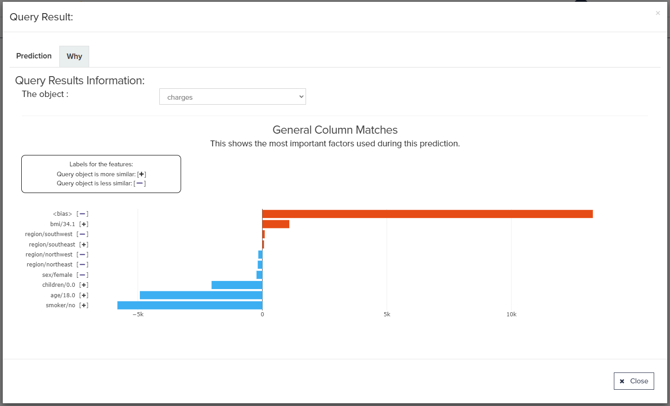Click the minus icon beside region/southwest

82,234
